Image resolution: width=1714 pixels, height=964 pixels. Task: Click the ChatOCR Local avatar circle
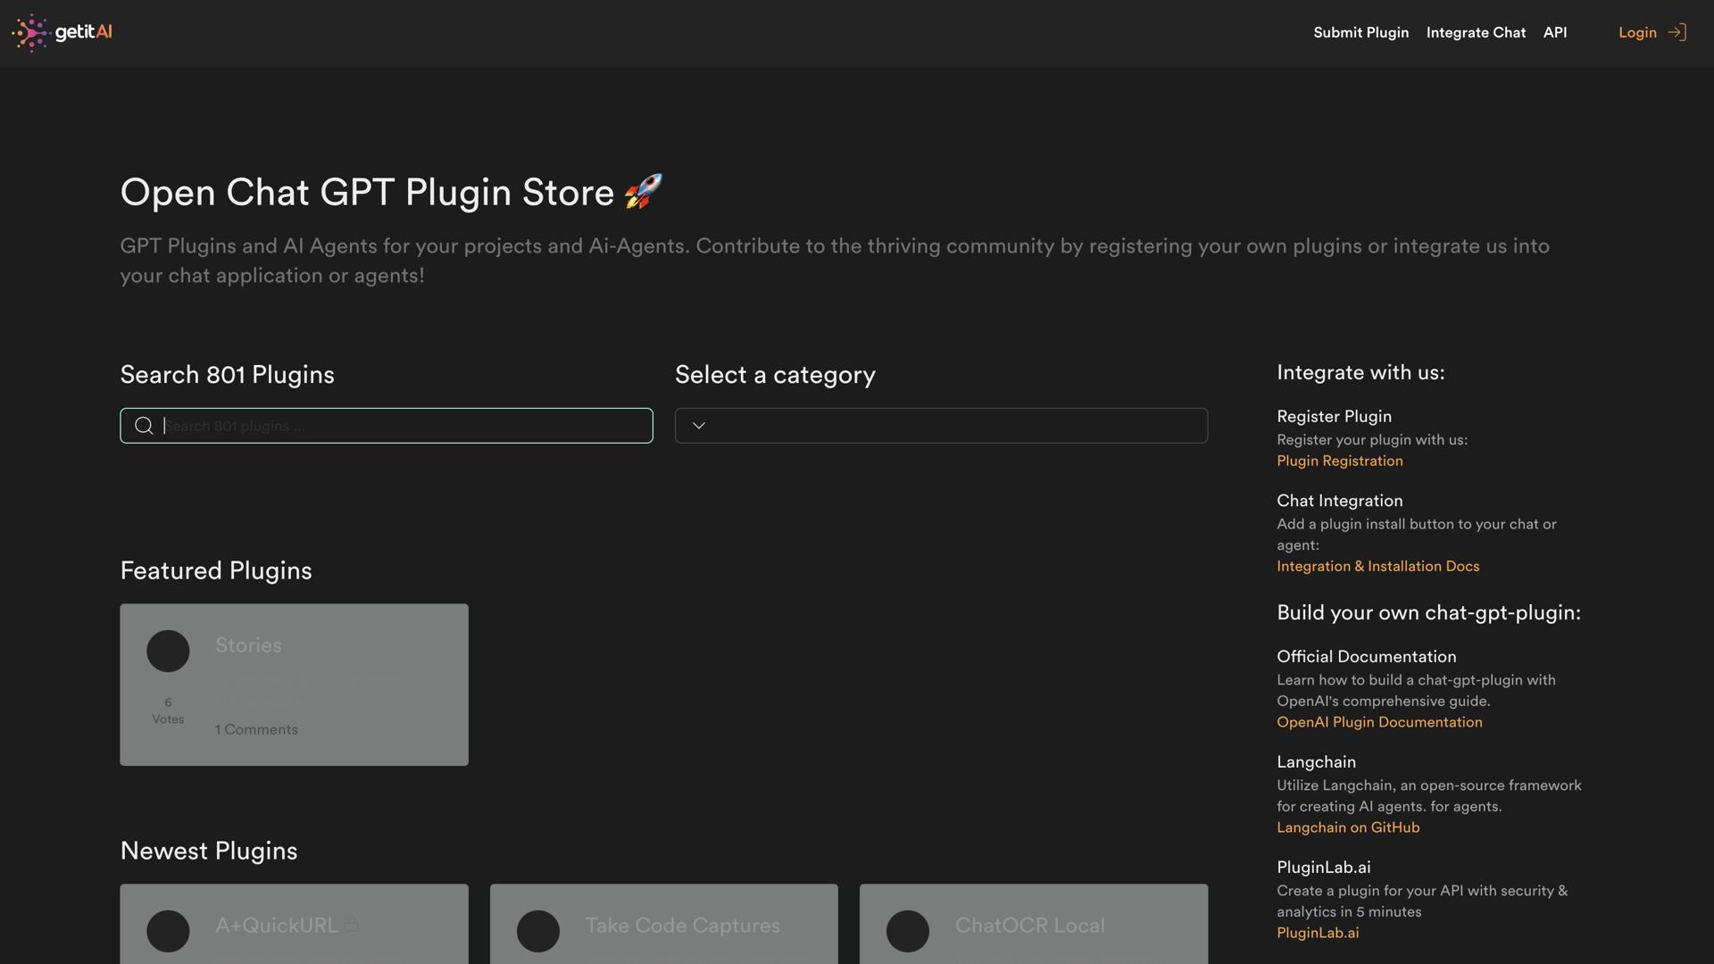908,931
